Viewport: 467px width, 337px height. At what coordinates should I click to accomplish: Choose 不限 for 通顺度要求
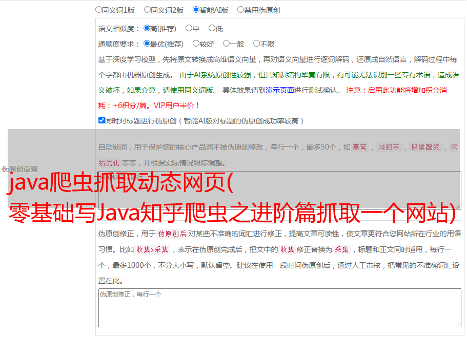click(x=256, y=44)
